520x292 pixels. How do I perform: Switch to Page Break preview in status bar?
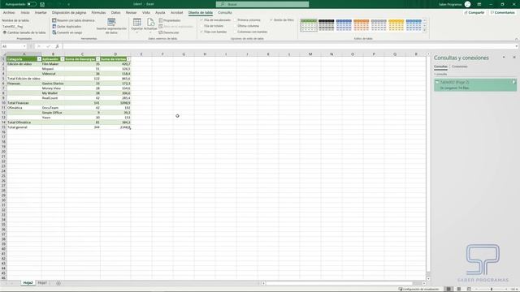point(469,289)
